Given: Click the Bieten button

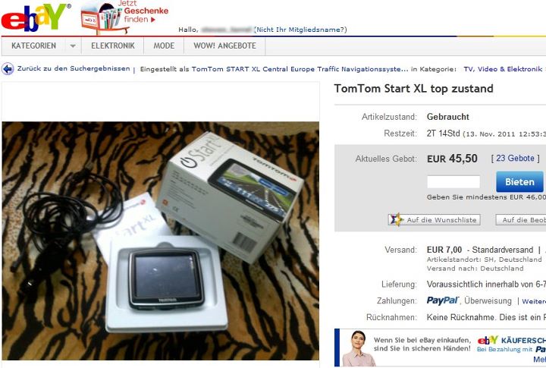Looking at the screenshot, I should pyautogui.click(x=519, y=182).
